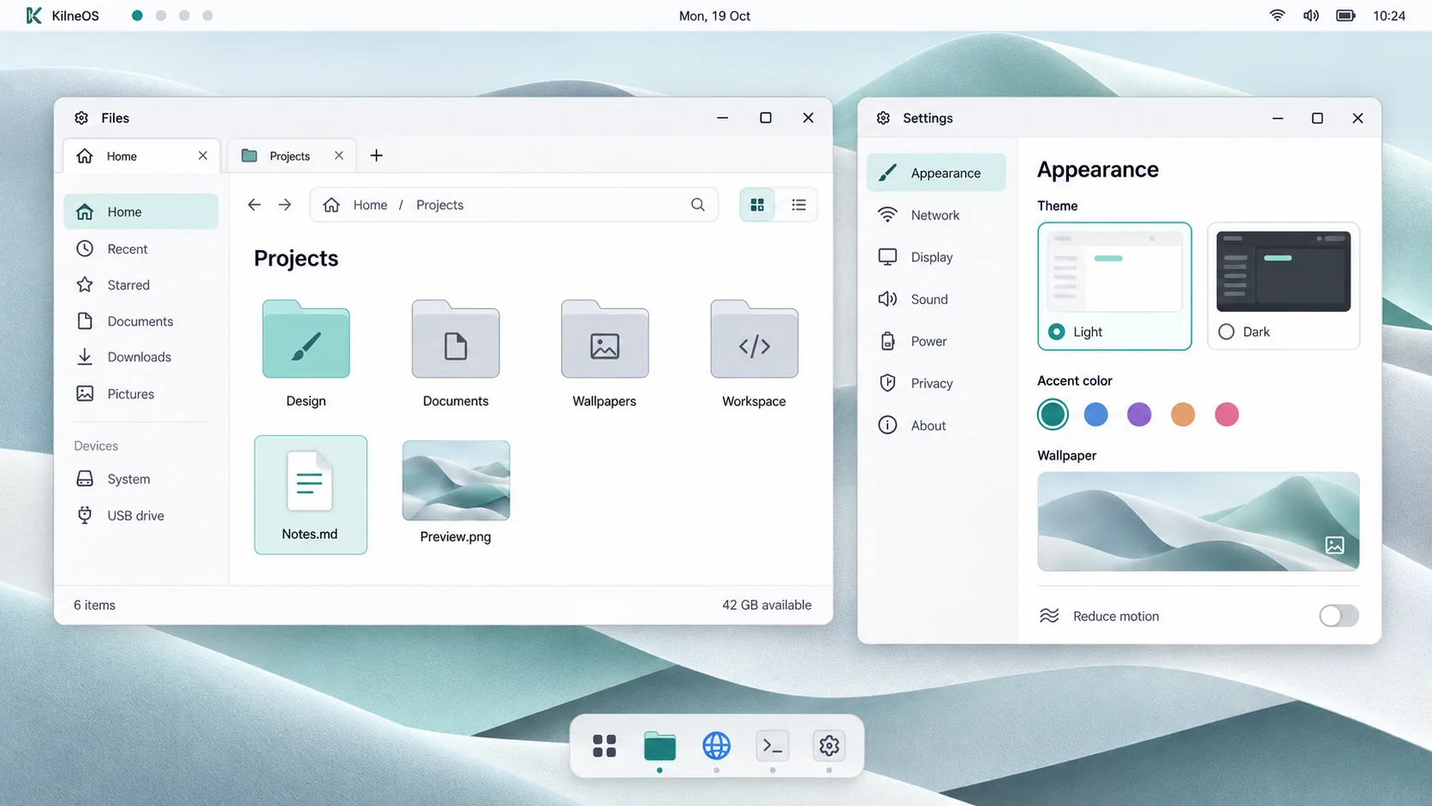The image size is (1432, 806).
Task: Open volume control in the top bar
Action: point(1311,15)
